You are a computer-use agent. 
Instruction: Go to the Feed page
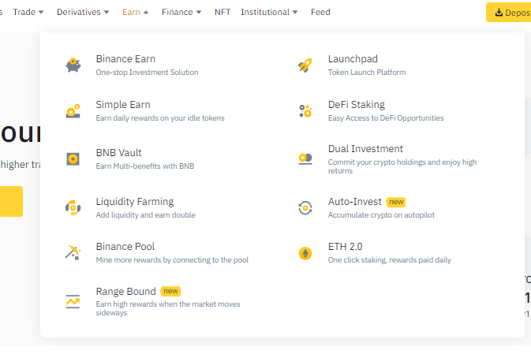(x=320, y=12)
